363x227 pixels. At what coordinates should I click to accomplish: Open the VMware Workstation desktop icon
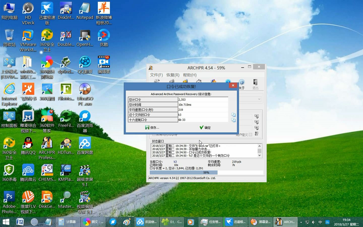click(x=28, y=41)
